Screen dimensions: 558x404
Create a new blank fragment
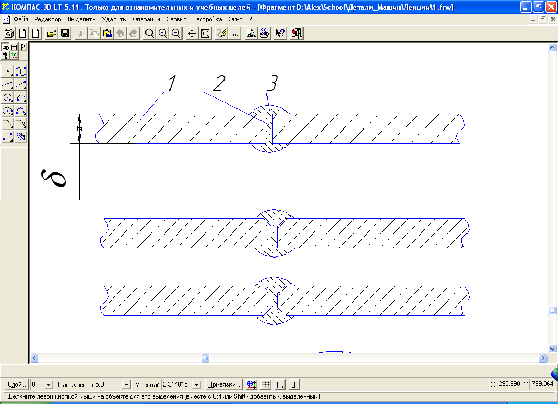click(x=35, y=33)
